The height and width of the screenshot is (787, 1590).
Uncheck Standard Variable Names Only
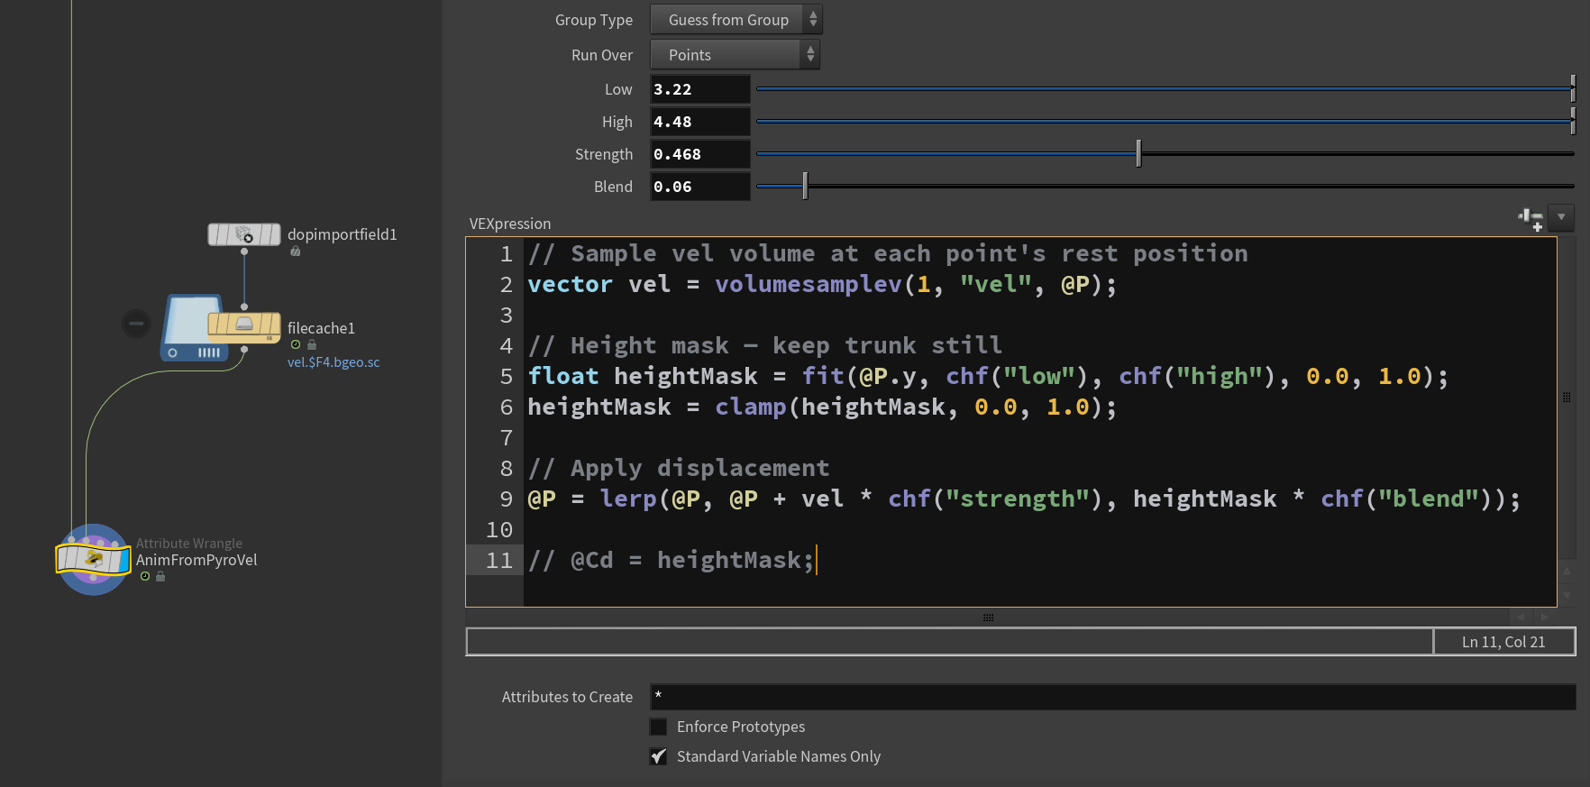click(659, 756)
